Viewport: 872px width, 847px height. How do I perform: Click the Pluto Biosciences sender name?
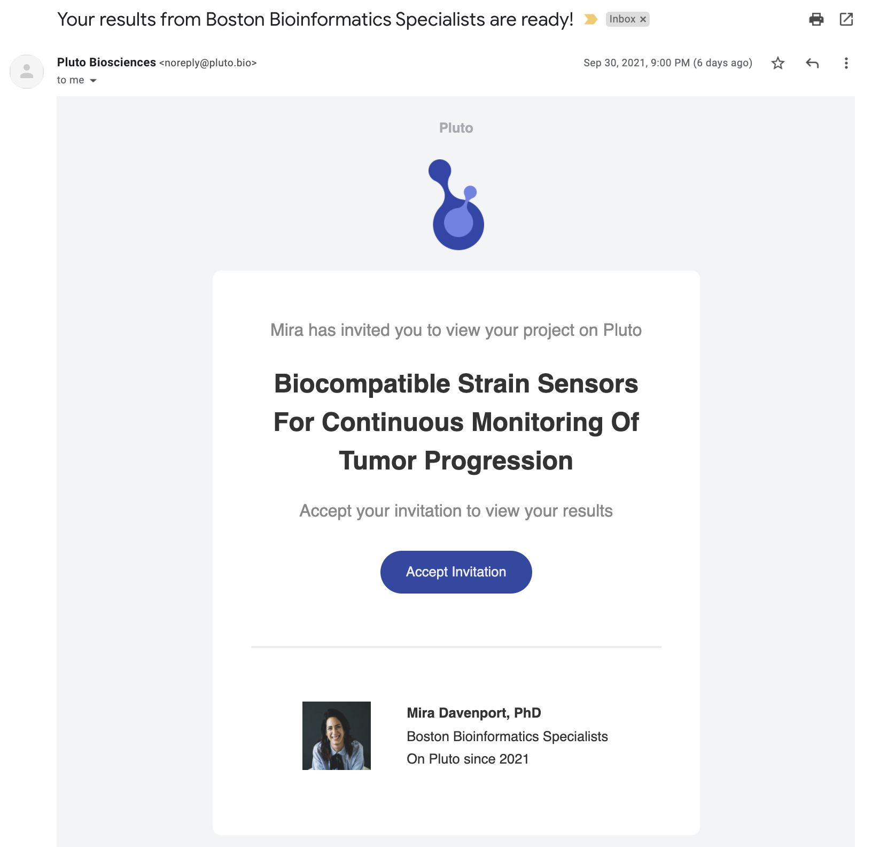click(x=106, y=63)
